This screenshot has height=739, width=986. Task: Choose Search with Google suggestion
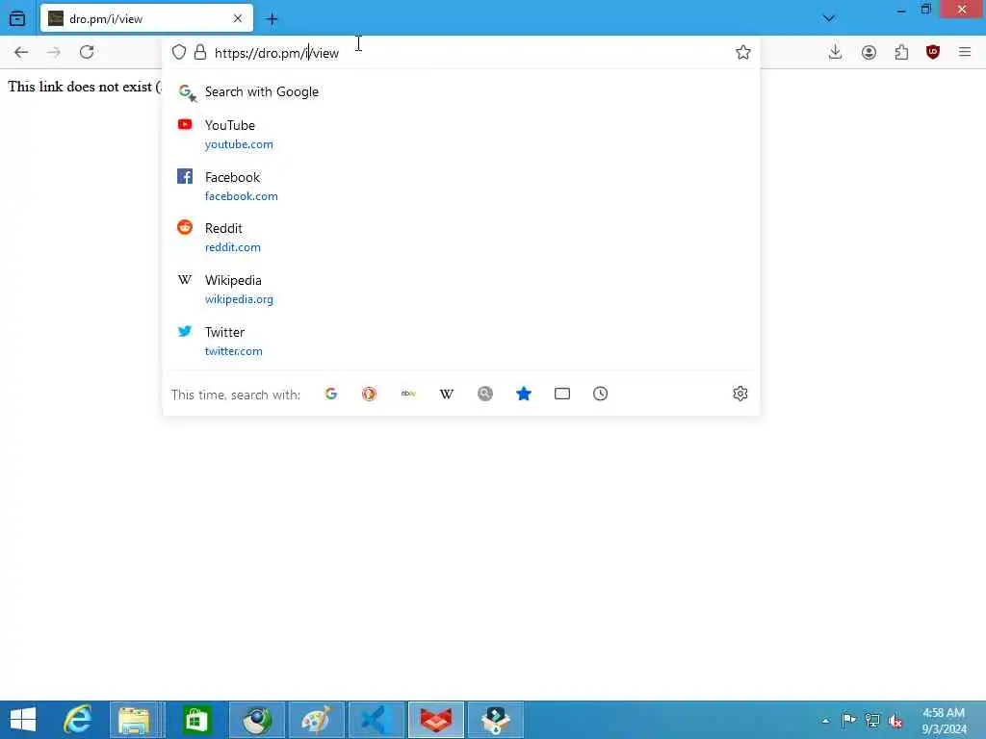click(461, 91)
